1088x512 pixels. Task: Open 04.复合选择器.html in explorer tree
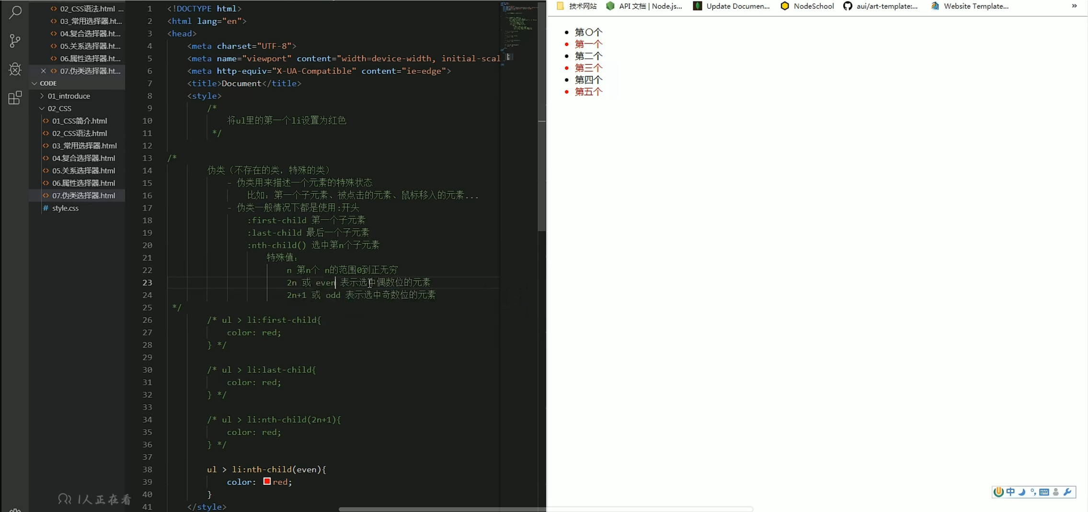77,158
